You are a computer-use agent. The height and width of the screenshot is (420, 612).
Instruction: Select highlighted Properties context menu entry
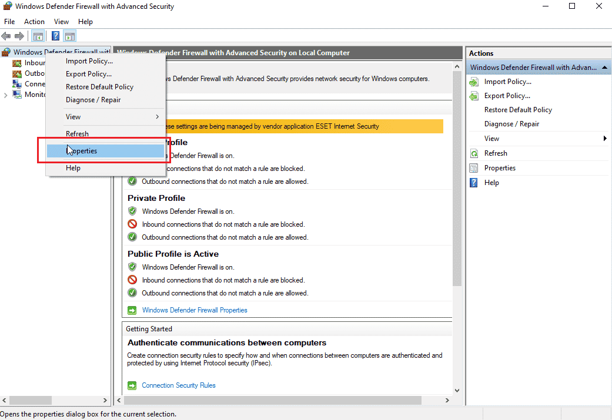click(x=105, y=151)
